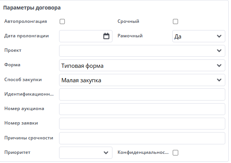Click the Параметры договора section heading
Image resolution: width=231 pixels, height=163 pixels.
tap(32, 8)
